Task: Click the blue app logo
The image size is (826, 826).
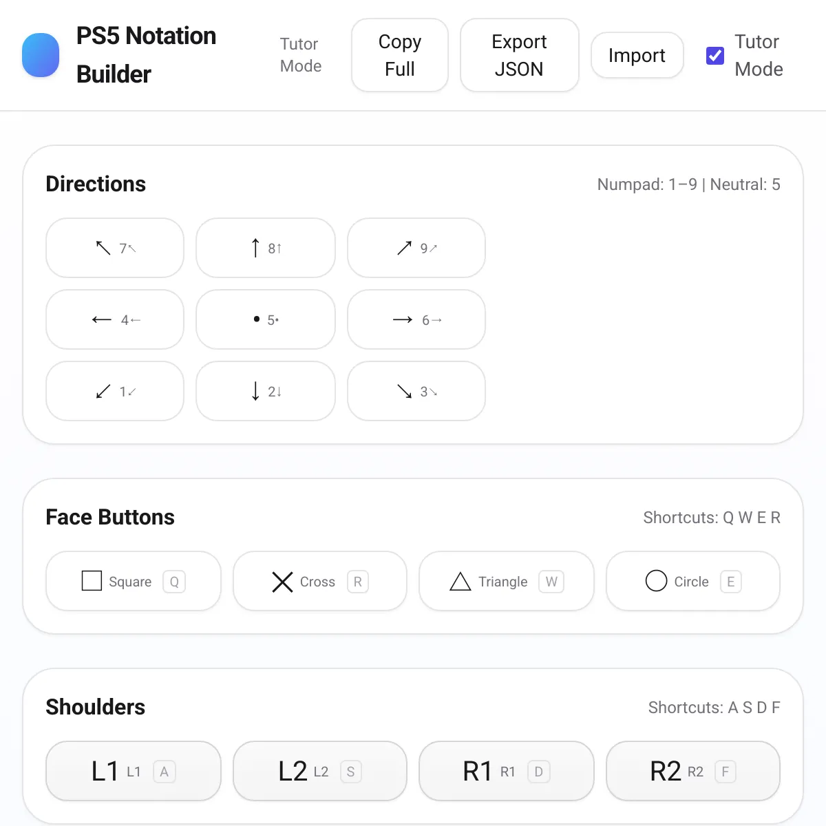Action: pyautogui.click(x=41, y=55)
